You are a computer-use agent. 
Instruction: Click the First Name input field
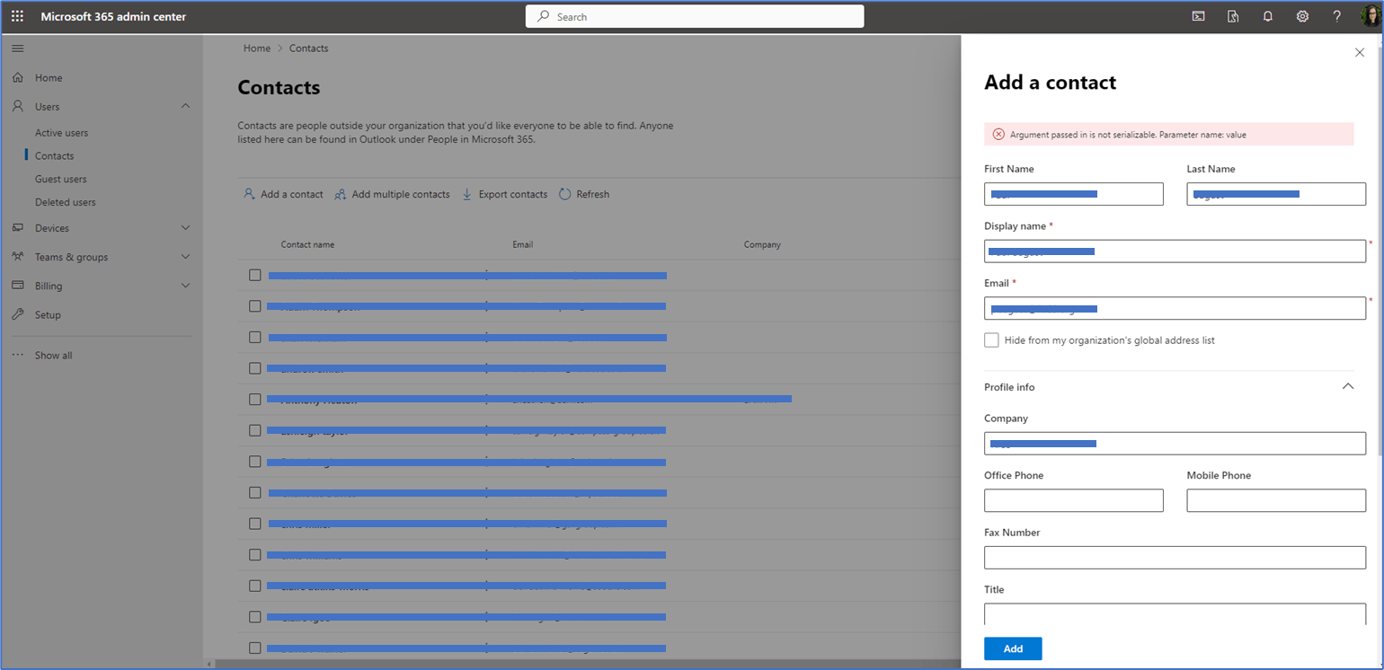pos(1074,194)
